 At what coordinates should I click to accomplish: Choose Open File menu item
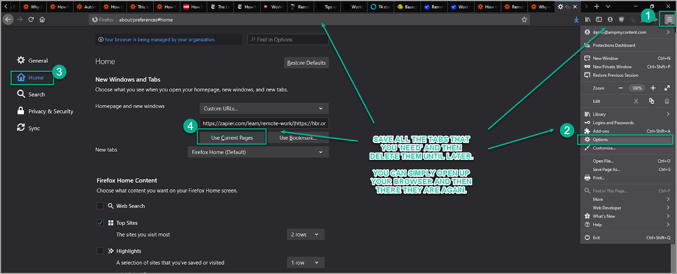coord(627,161)
